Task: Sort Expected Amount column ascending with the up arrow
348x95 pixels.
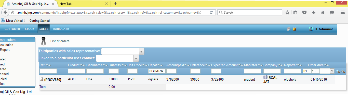Action: click(242, 65)
